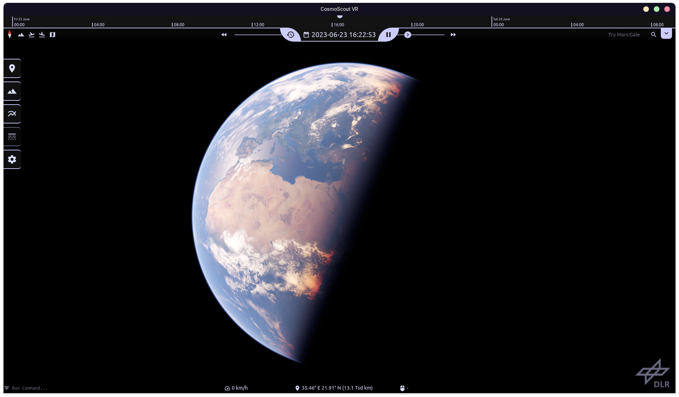Open the trajectories curve sidebar panel
Viewport: 679px width, 397px height.
(12, 114)
